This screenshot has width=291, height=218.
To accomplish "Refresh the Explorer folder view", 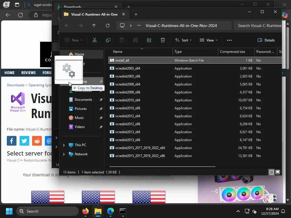I will (x=108, y=26).
